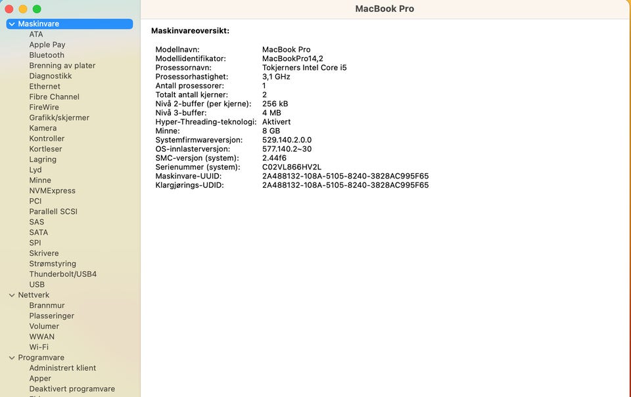
Task: Open Apple Pay hardware info
Action: pyautogui.click(x=47, y=45)
